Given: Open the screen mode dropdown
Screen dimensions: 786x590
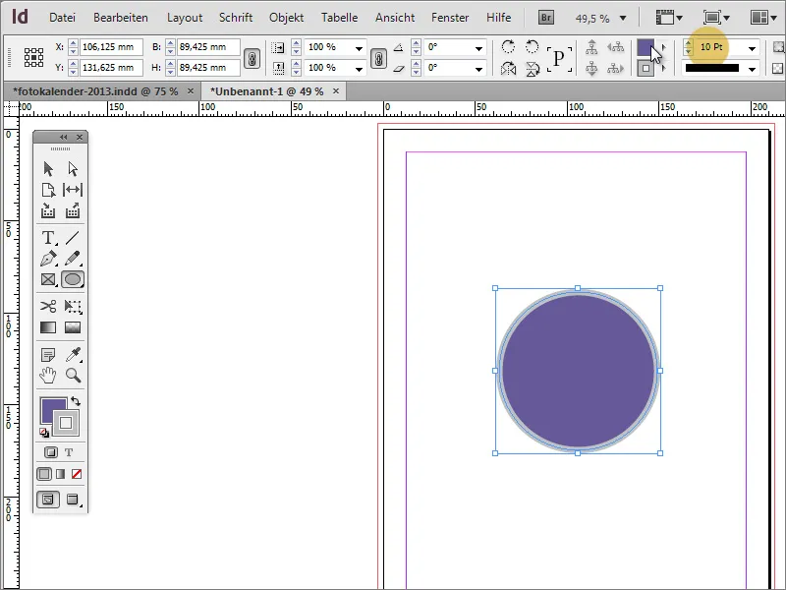Looking at the screenshot, I should 716,18.
